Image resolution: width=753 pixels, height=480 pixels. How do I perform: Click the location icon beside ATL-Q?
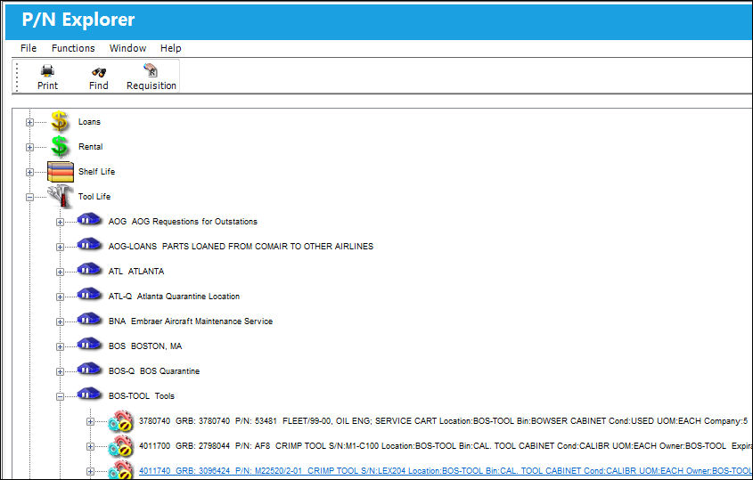click(x=89, y=294)
